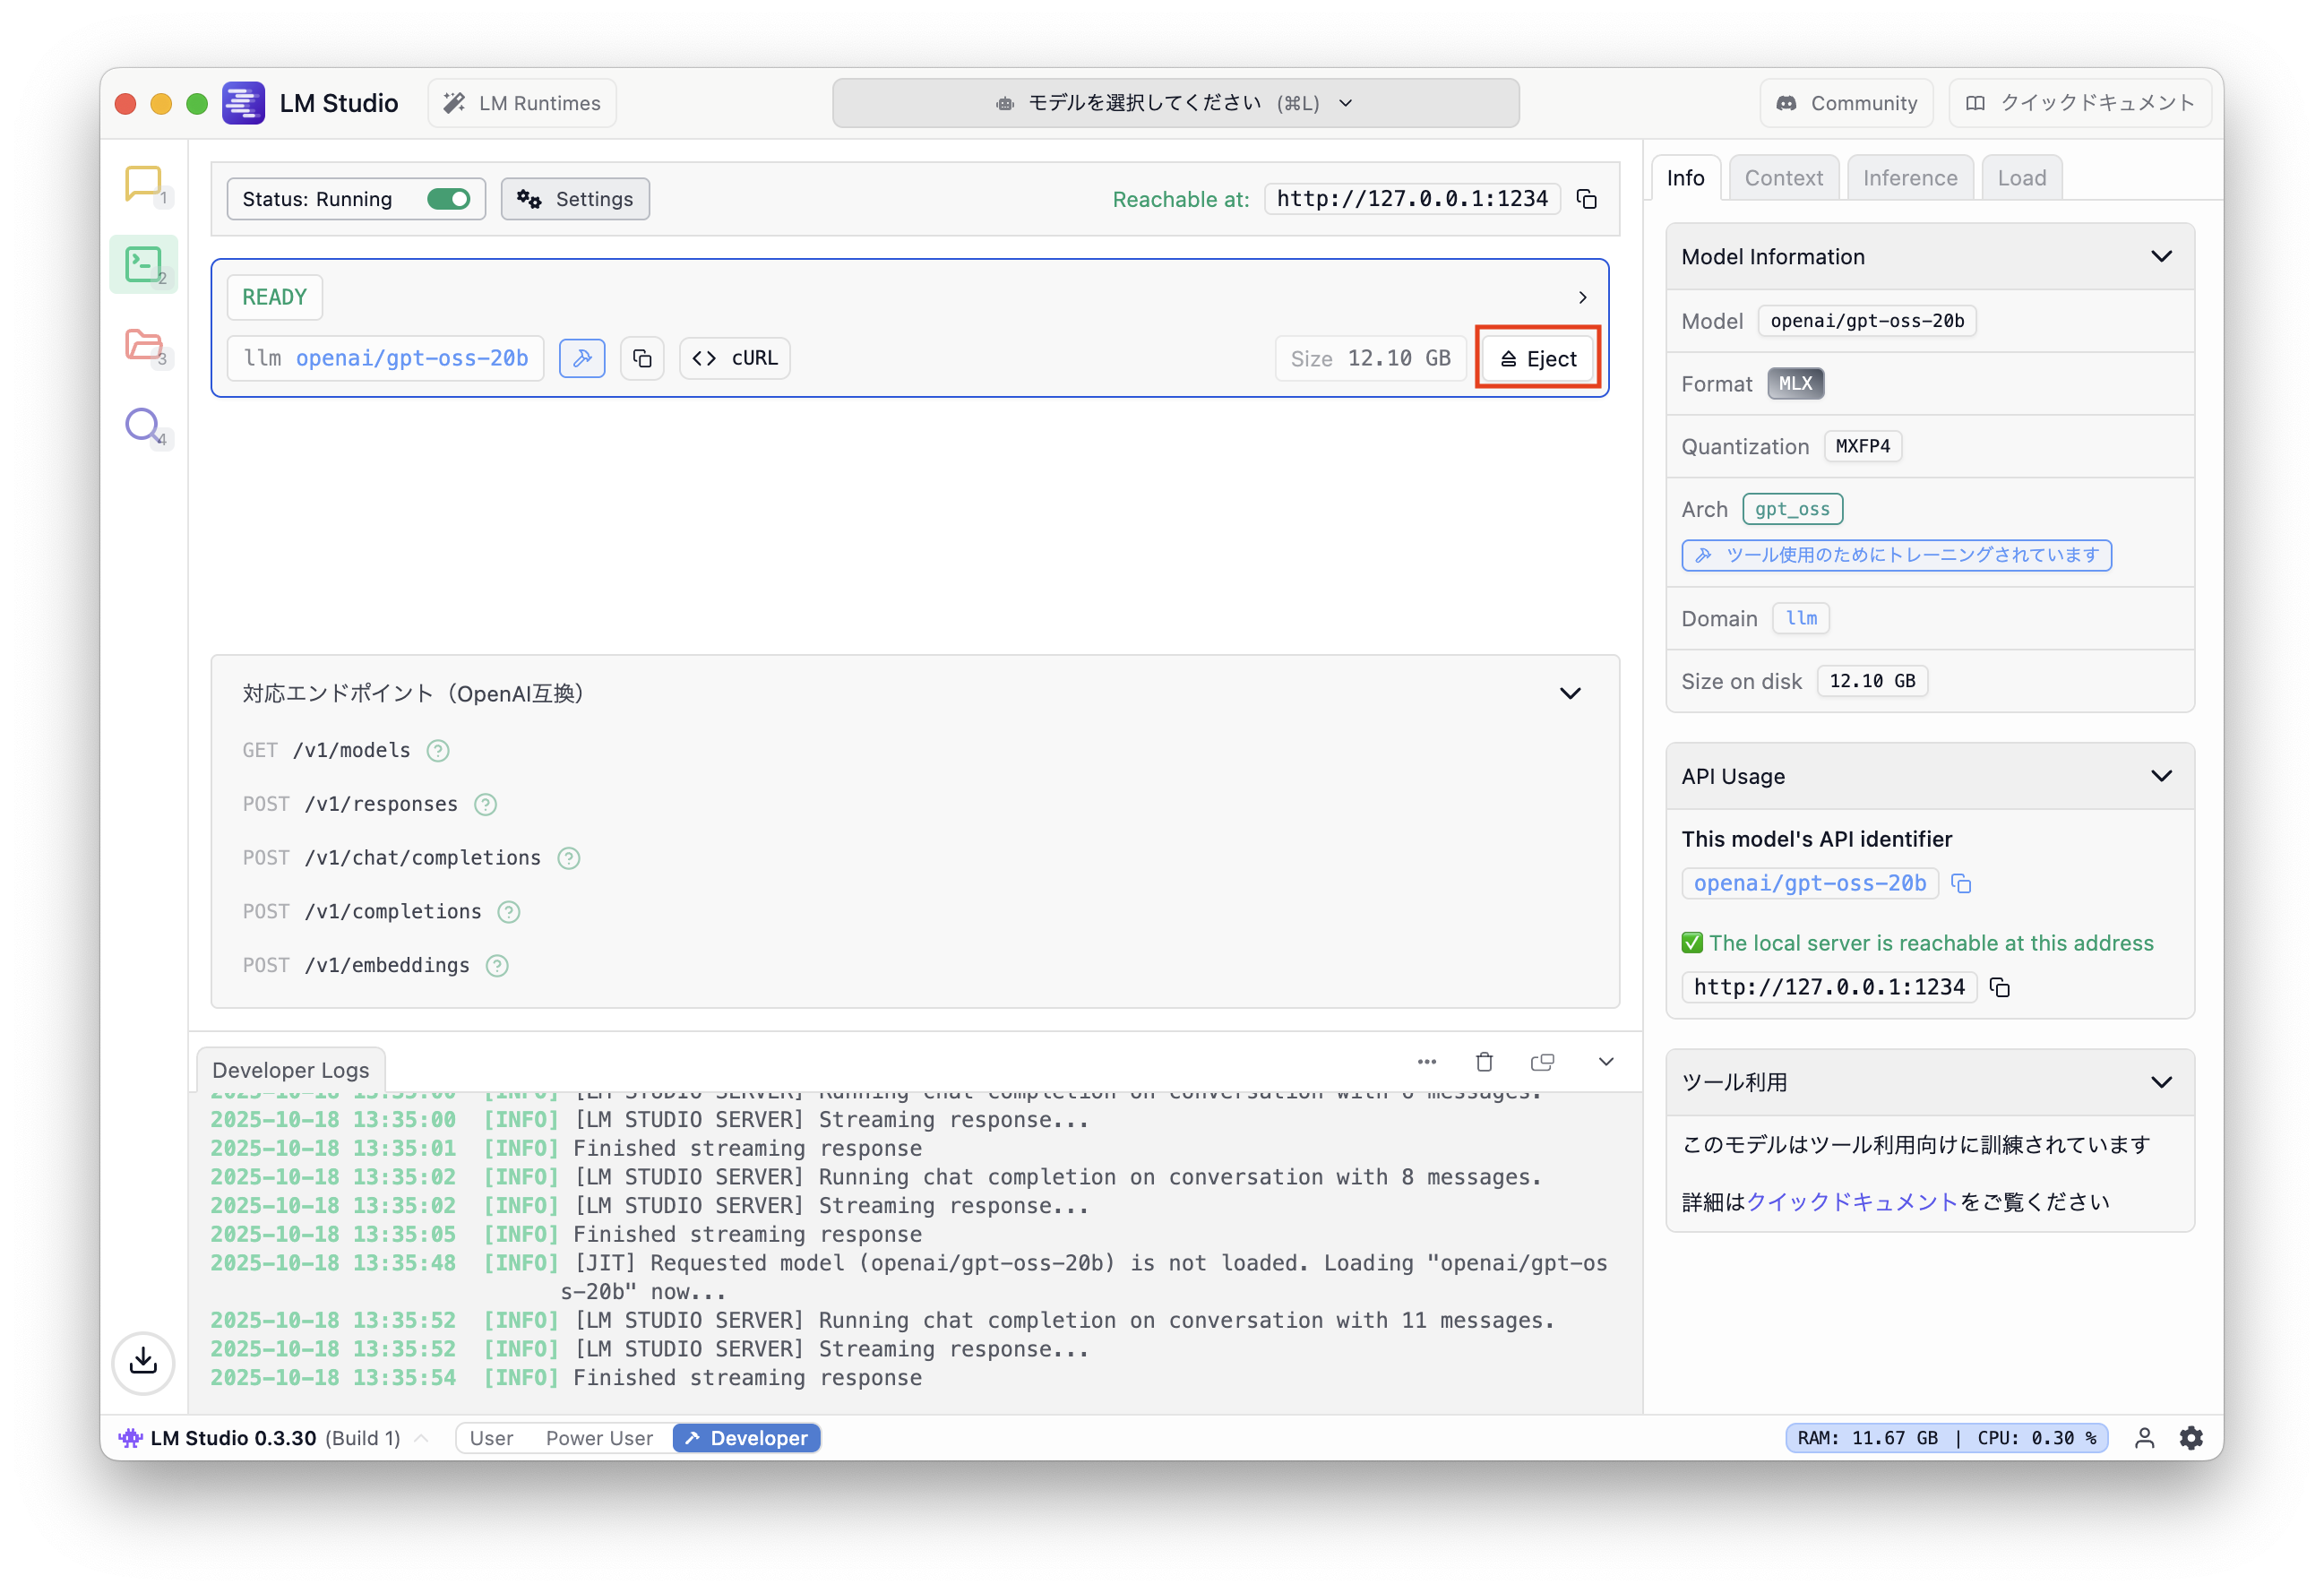The image size is (2324, 1593).
Task: Open the My Models folder icon
Action: [143, 345]
